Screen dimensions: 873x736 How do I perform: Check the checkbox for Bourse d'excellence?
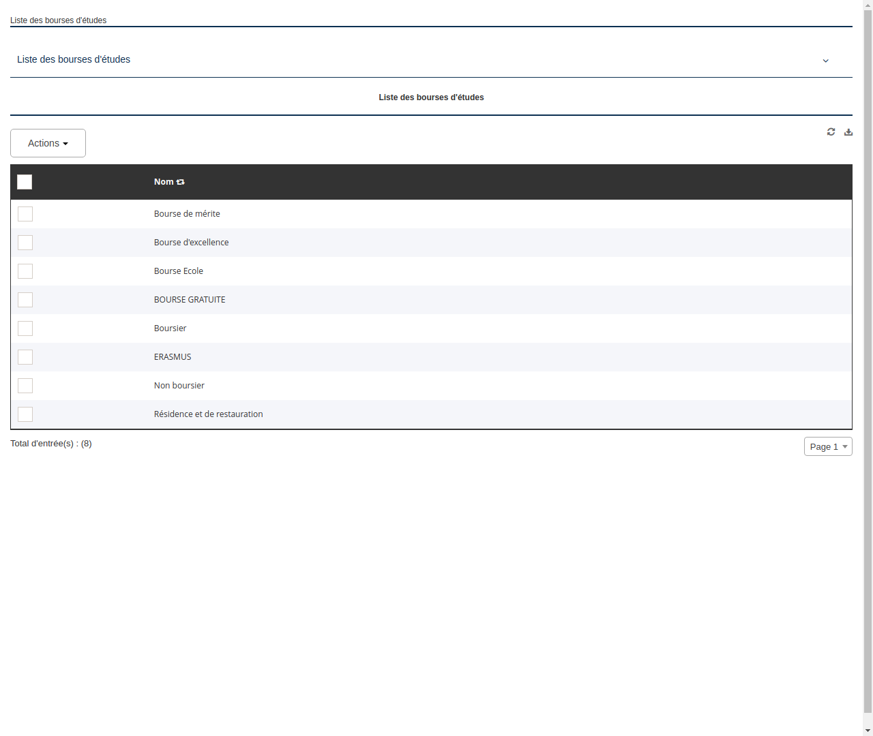pyautogui.click(x=25, y=243)
